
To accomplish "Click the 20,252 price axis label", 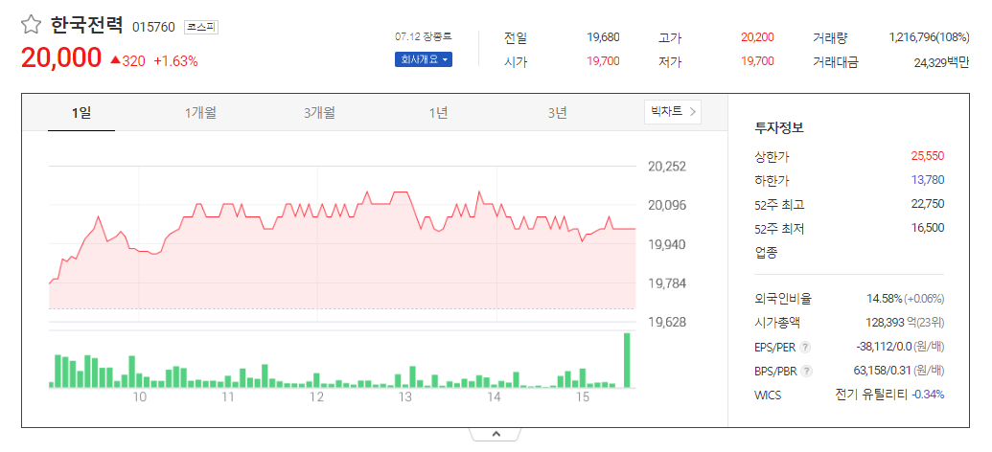I will (x=668, y=167).
